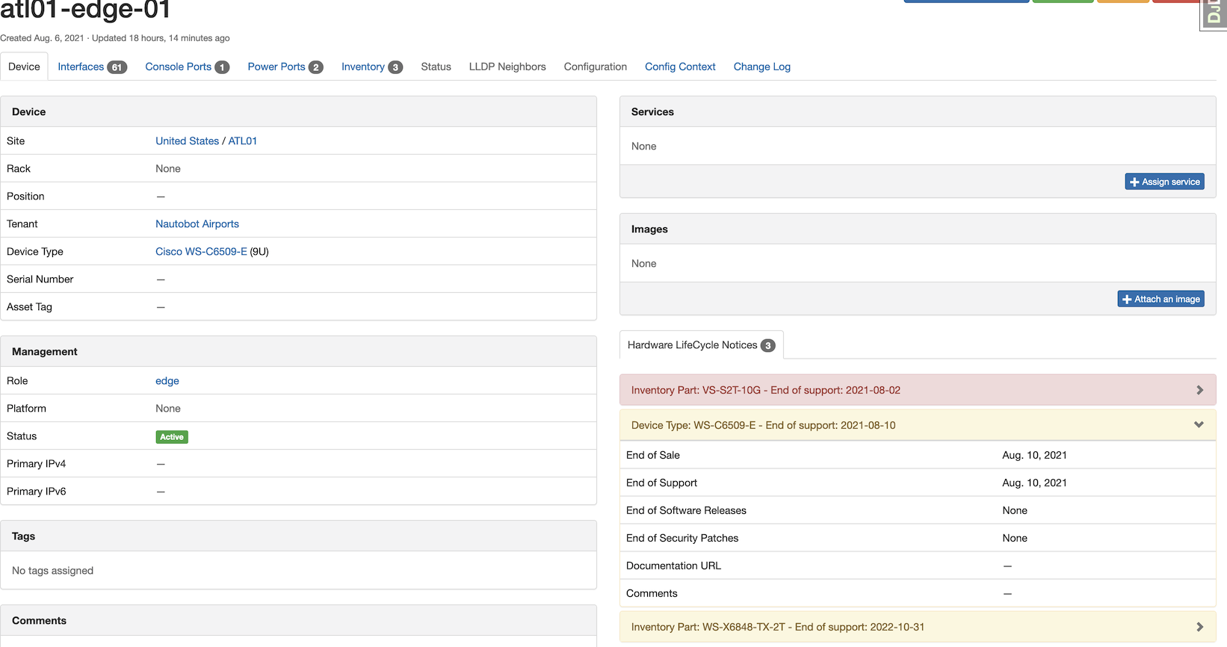Click the plus icon on Attach an image

pyautogui.click(x=1127, y=300)
